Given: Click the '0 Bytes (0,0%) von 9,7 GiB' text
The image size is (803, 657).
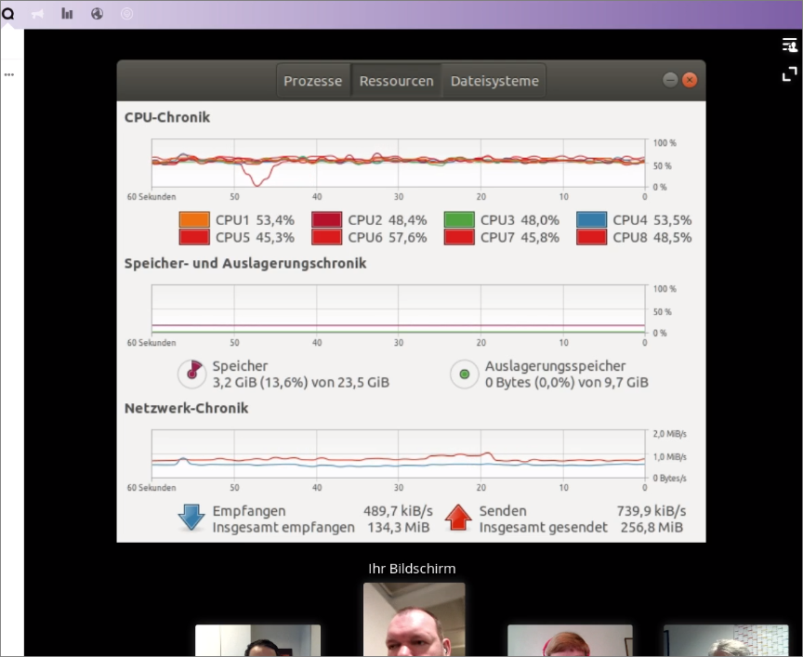Looking at the screenshot, I should coord(567,383).
